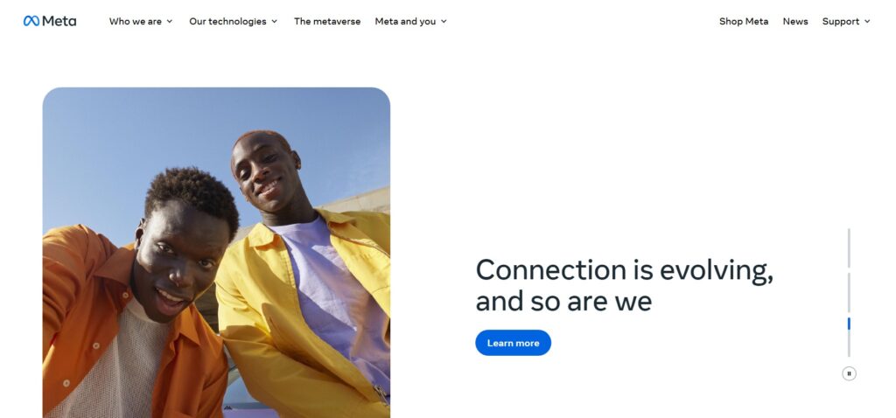Click the hero photo of two men
Image resolution: width=896 pixels, height=418 pixels.
pos(217,253)
